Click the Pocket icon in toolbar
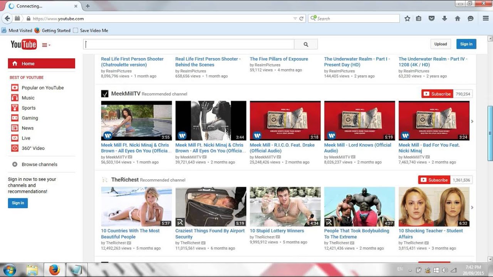Screen dimensions: 493x277 coord(432,18)
